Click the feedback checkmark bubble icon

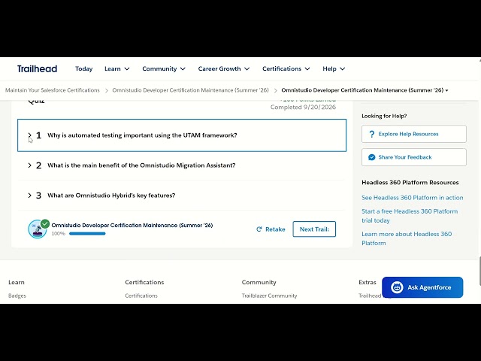click(x=372, y=157)
